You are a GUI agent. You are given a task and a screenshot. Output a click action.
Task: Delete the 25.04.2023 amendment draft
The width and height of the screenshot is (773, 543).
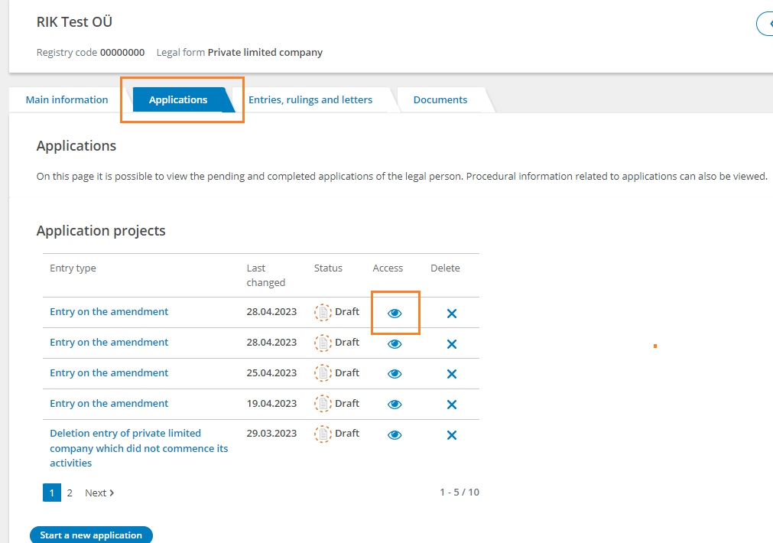click(x=452, y=374)
